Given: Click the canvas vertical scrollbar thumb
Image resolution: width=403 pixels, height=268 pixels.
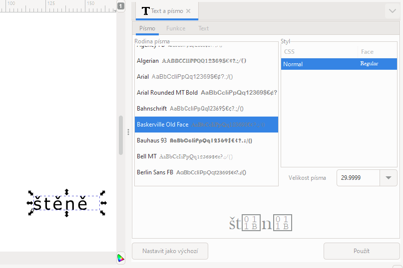Looking at the screenshot, I should coord(121,135).
